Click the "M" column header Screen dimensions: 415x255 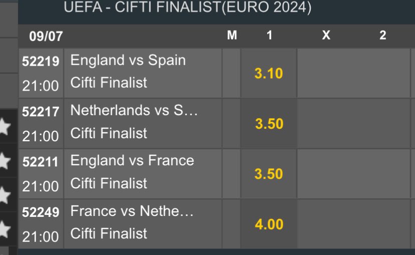click(232, 36)
